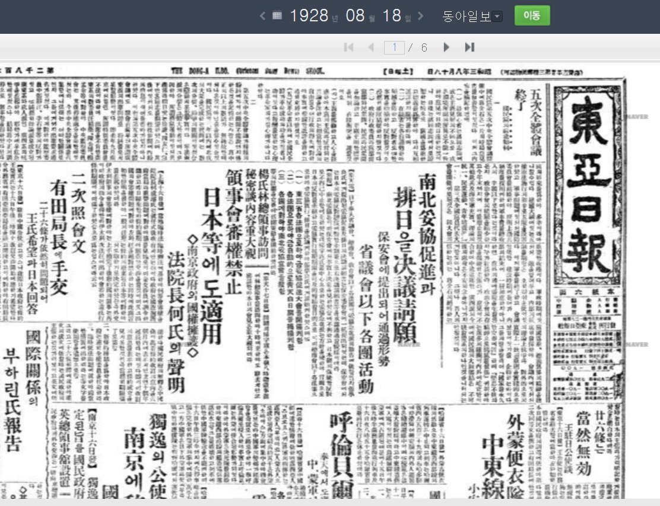Select the year 1928 text
Screen dimensions: 660x506
pyautogui.click(x=309, y=16)
